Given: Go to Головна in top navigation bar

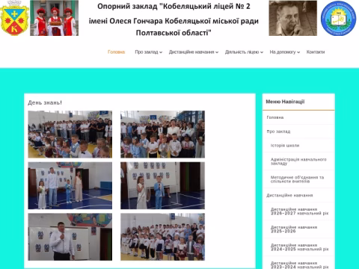Looking at the screenshot, I should point(116,52).
